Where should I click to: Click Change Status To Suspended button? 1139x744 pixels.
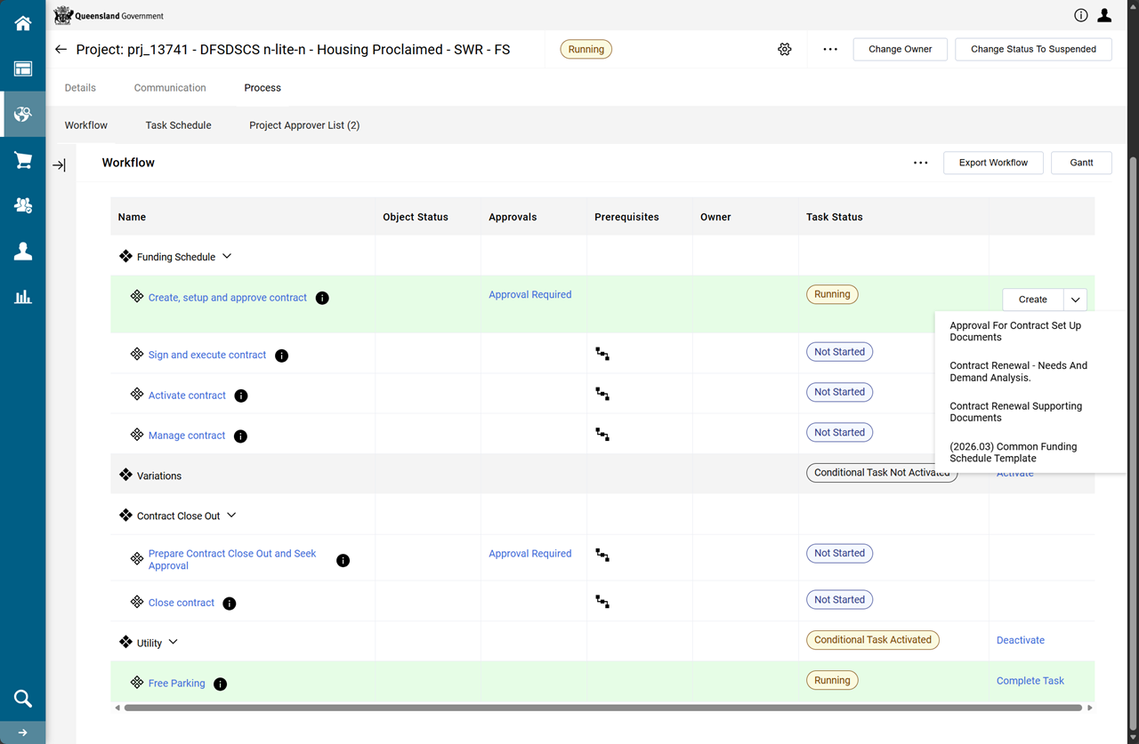click(x=1032, y=50)
